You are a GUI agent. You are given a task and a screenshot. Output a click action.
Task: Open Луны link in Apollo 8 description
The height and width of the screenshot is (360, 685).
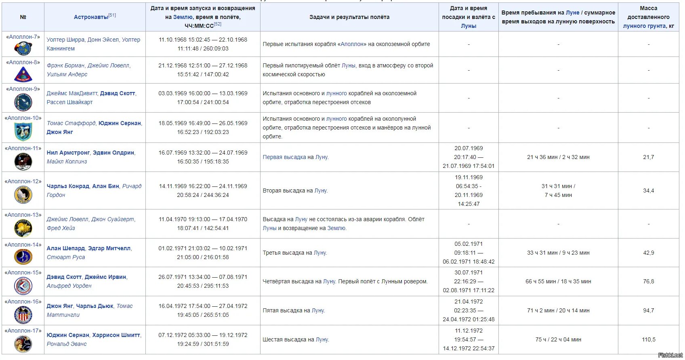[349, 65]
